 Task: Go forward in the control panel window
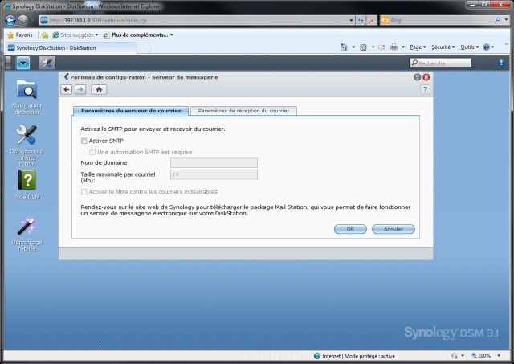80,89
